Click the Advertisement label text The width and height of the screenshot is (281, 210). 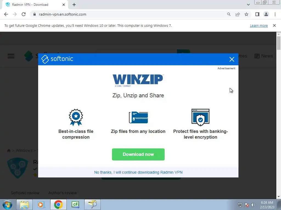[226, 68]
